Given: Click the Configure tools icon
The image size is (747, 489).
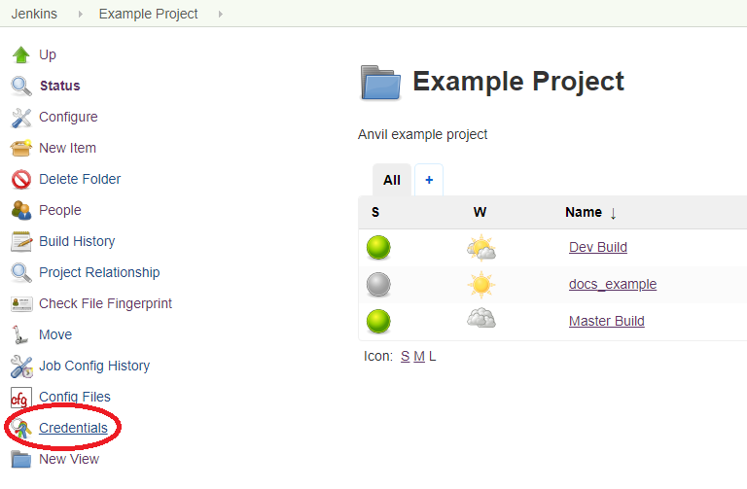Looking at the screenshot, I should (x=21, y=118).
